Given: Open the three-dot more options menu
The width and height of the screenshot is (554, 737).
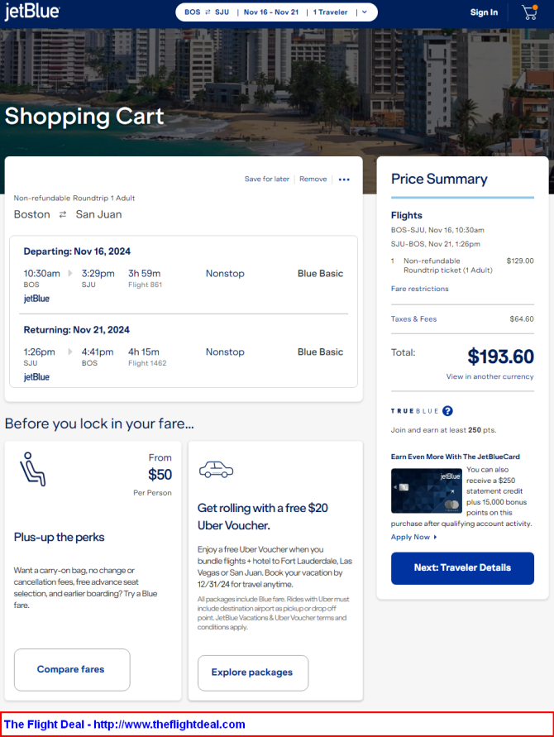Looking at the screenshot, I should 344,179.
